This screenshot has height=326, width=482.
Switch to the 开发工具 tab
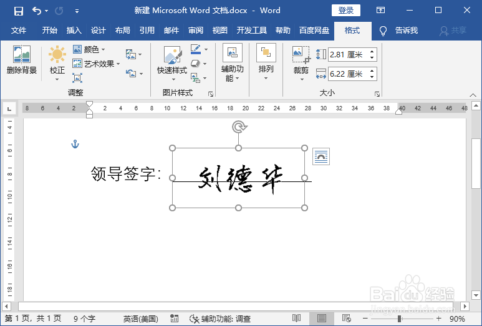[252, 31]
